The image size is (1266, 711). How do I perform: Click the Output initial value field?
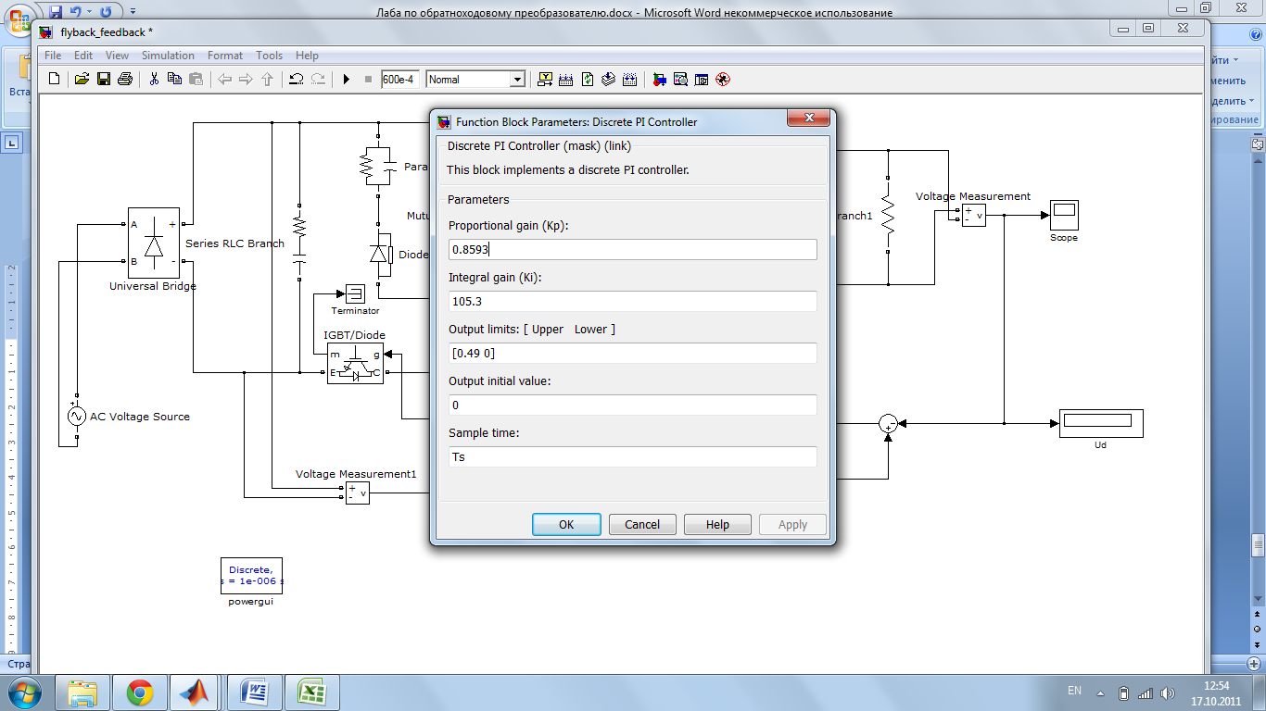pyautogui.click(x=632, y=405)
